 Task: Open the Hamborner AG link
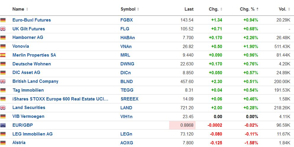pos(28,37)
